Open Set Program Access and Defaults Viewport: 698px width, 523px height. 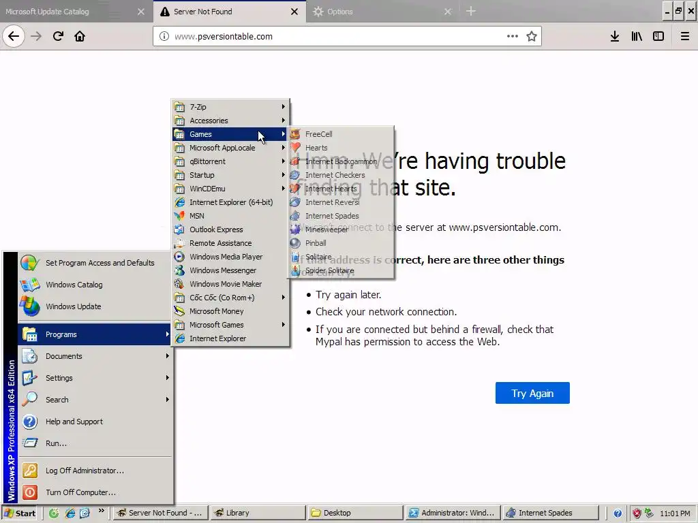pos(95,263)
